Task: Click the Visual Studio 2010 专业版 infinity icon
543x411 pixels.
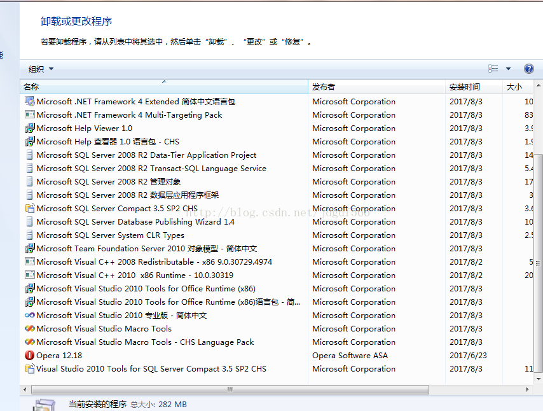Action: tap(30, 316)
